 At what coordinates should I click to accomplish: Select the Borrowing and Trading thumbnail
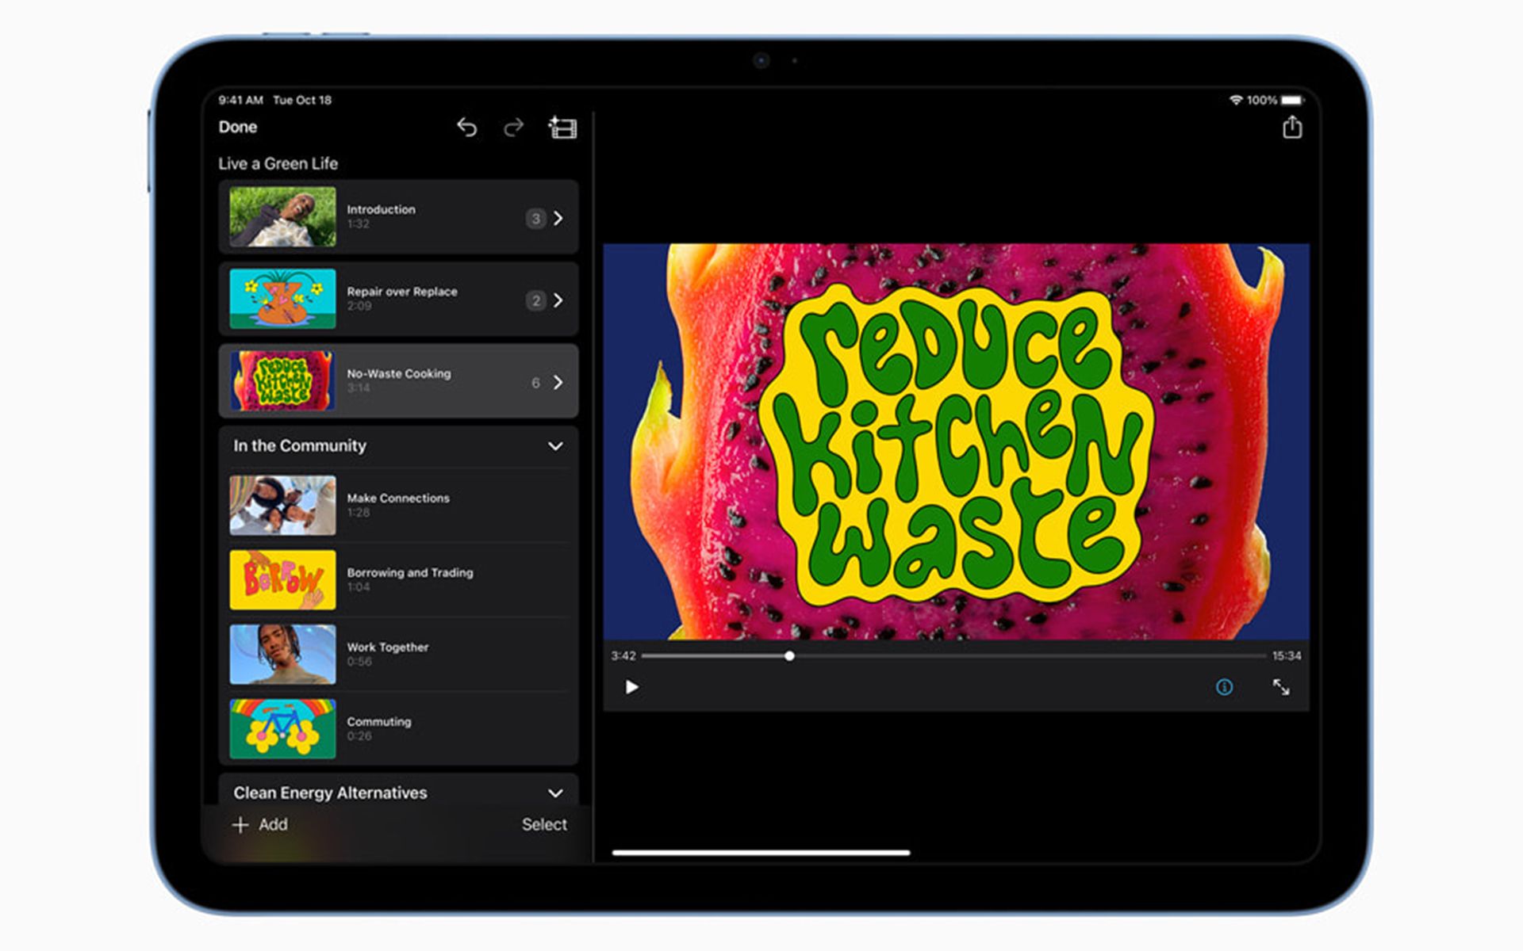coord(282,579)
